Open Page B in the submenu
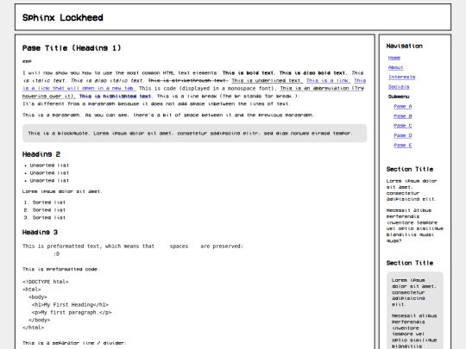The width and height of the screenshot is (466, 349). (403, 116)
